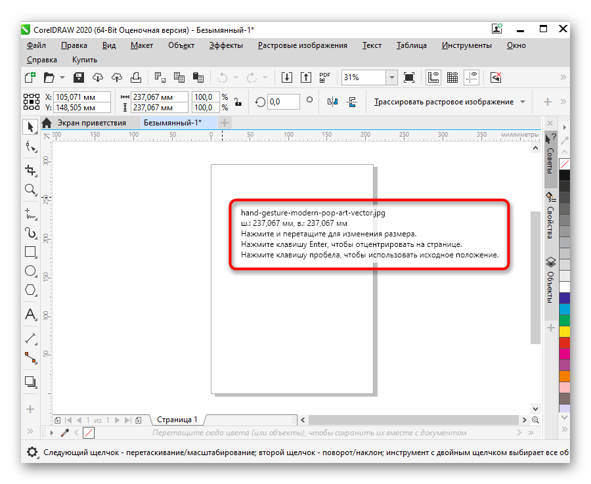Click the Full-screen preview icon
Viewport: 591px width, 484px height.
[x=409, y=77]
